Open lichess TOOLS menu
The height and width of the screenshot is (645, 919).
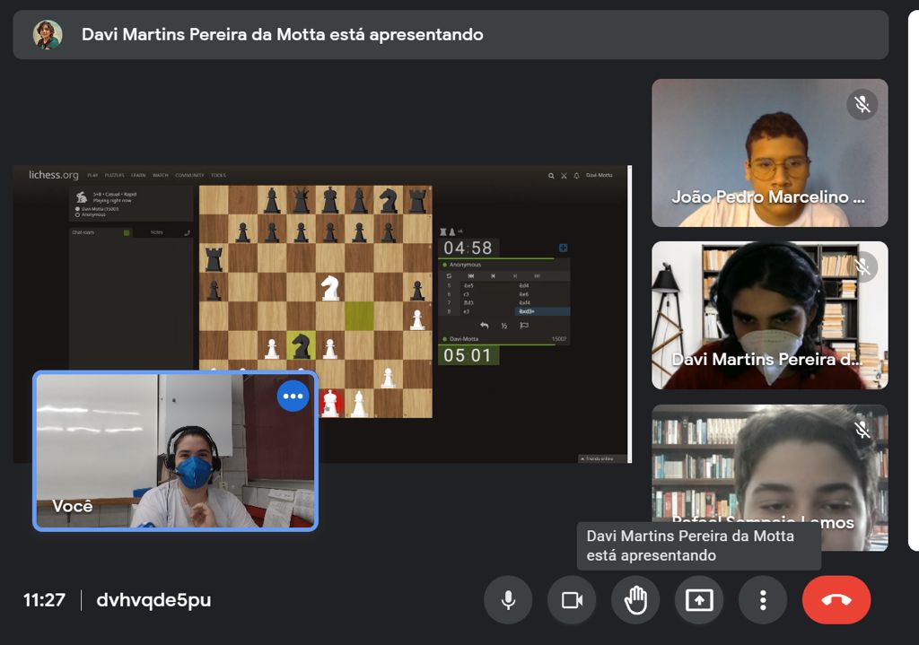coord(218,175)
